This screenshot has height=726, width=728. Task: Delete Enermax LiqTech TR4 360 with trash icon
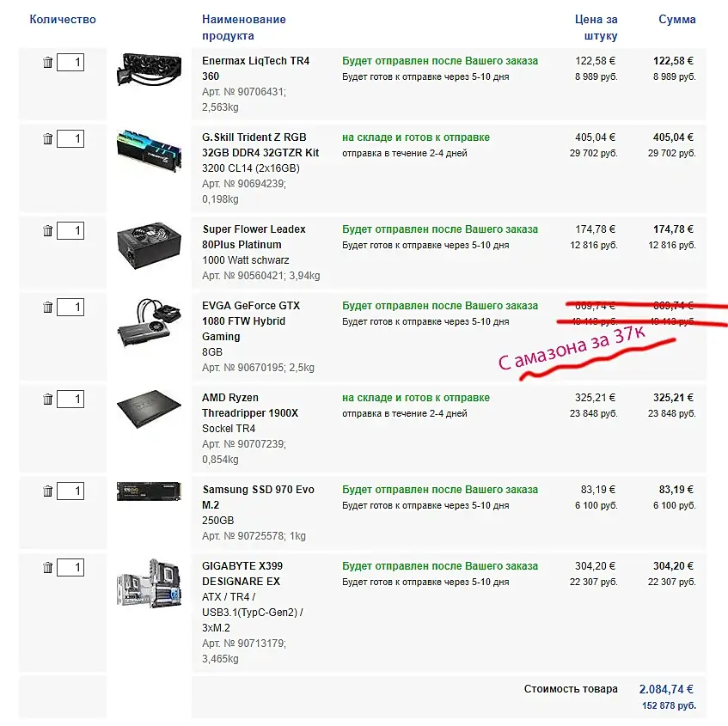pyautogui.click(x=48, y=62)
